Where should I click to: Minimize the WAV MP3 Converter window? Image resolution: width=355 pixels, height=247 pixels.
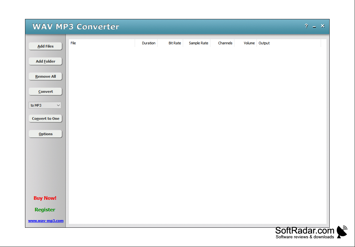pyautogui.click(x=314, y=27)
